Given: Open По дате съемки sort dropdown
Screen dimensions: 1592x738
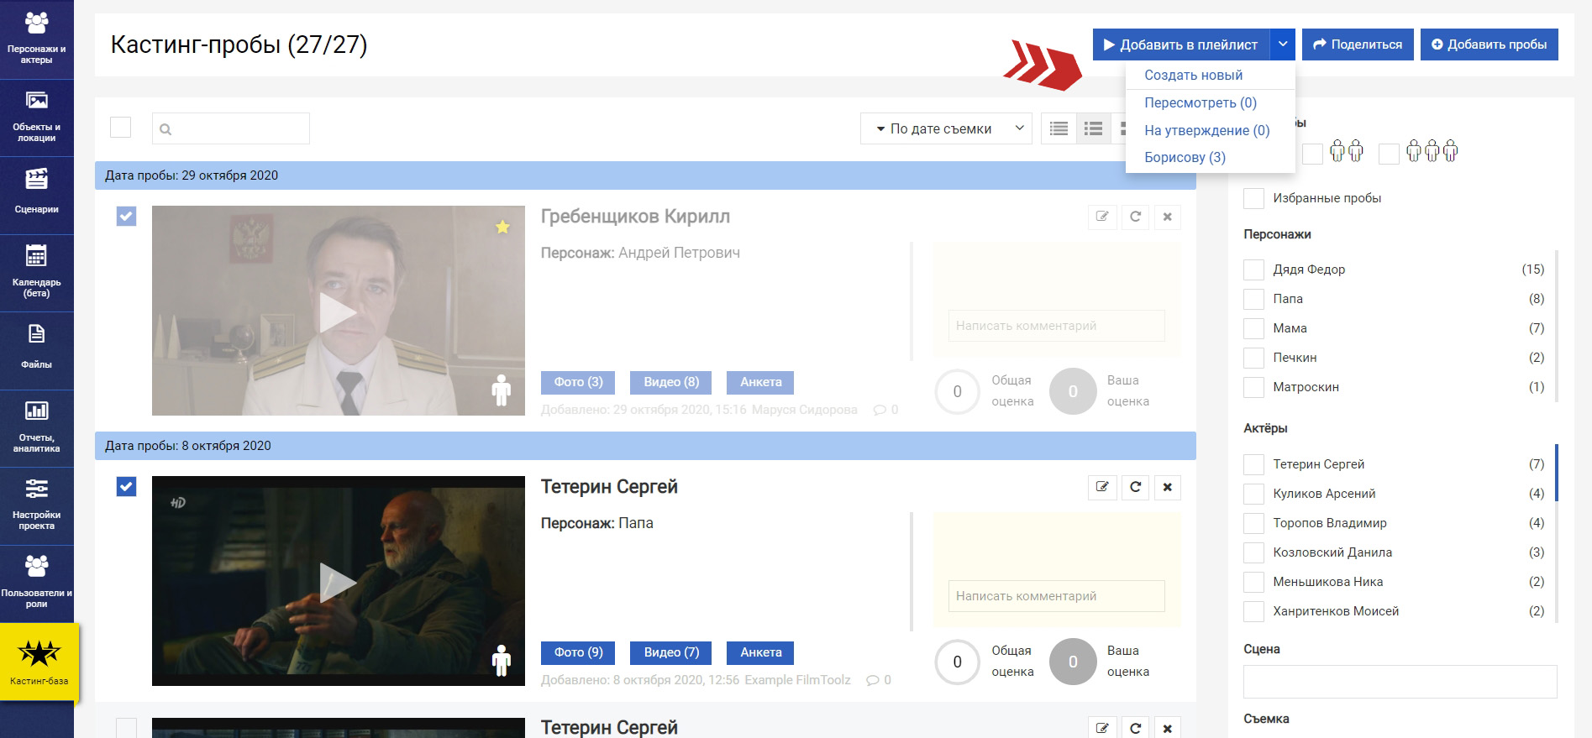Looking at the screenshot, I should point(946,128).
